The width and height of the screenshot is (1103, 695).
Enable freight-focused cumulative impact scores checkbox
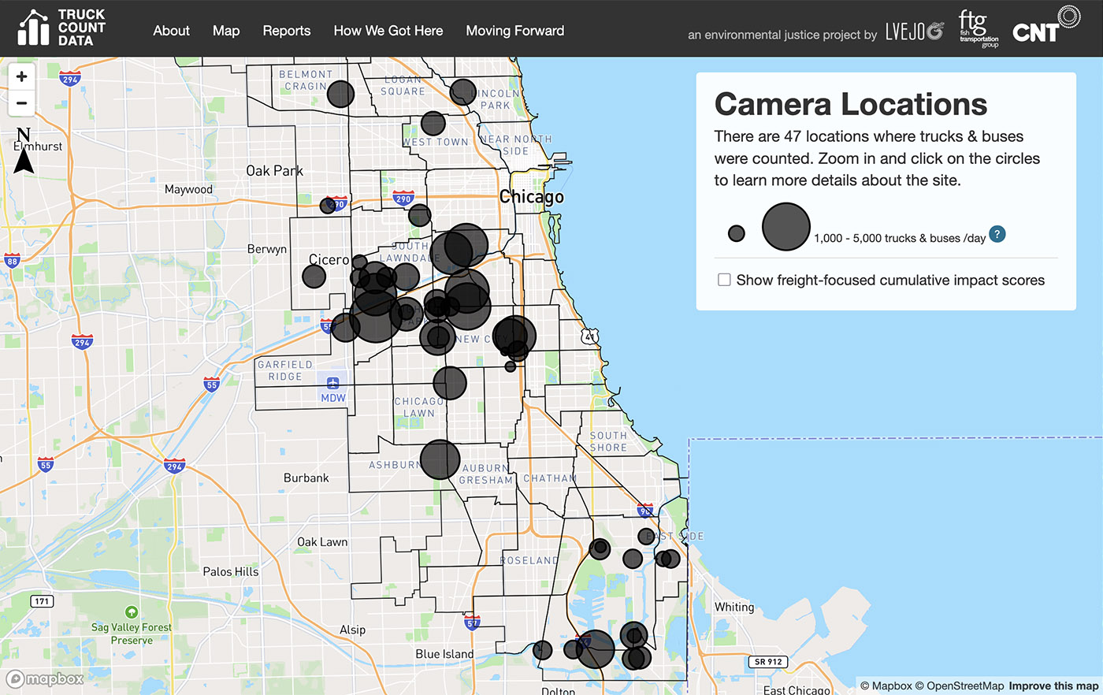724,280
